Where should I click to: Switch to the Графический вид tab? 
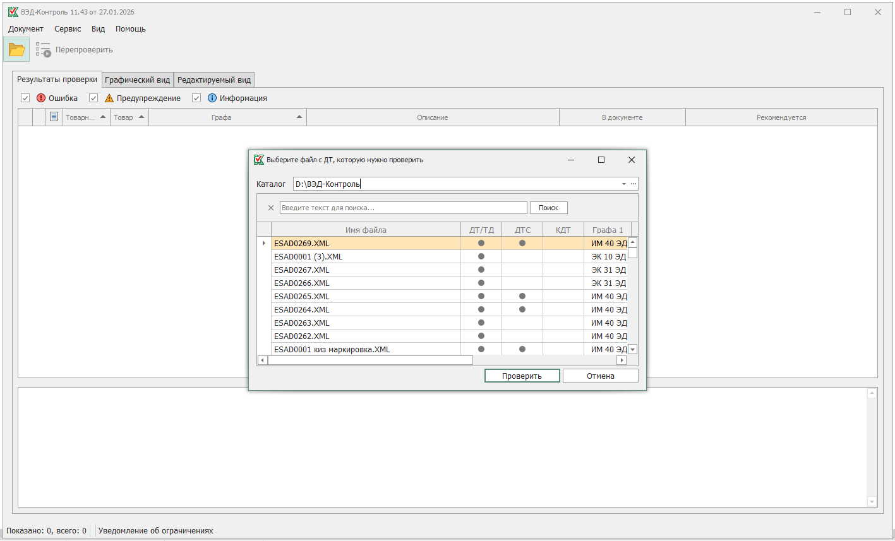137,80
